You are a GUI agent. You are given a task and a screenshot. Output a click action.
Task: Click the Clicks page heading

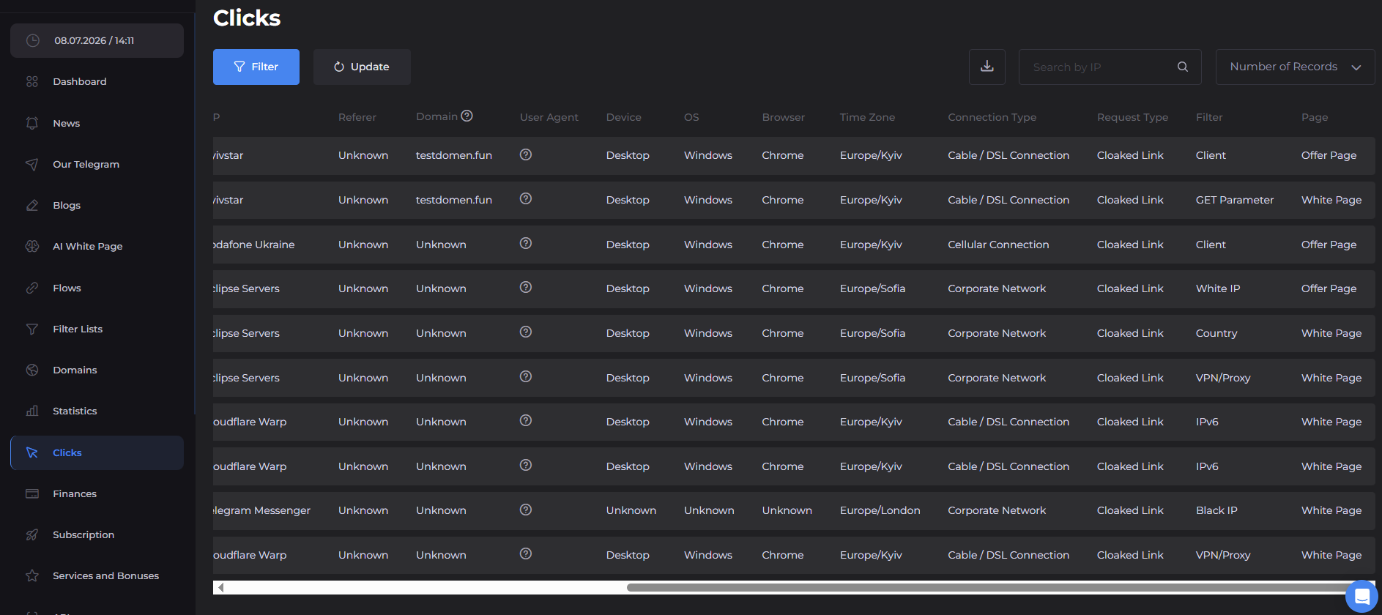click(247, 18)
